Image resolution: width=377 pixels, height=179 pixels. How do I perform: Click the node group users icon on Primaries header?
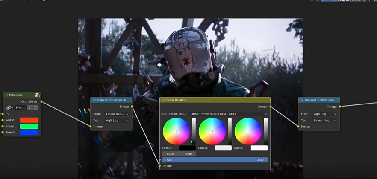point(38,95)
